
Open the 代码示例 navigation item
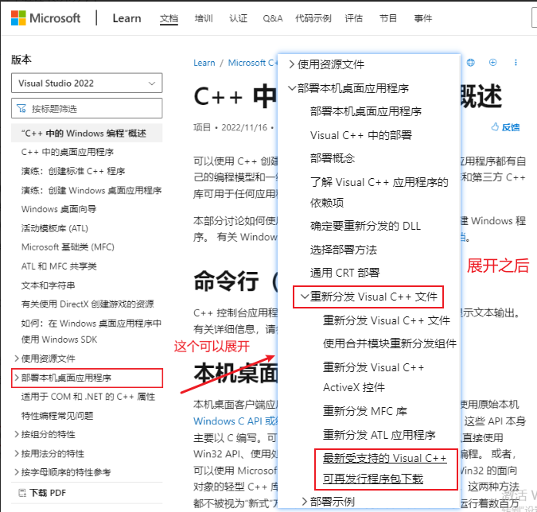(313, 18)
